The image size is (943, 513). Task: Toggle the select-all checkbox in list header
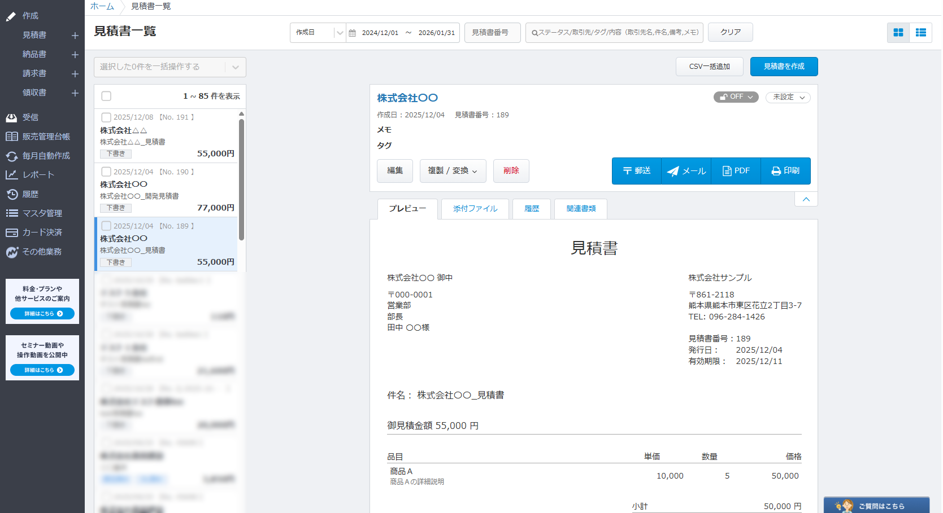106,96
